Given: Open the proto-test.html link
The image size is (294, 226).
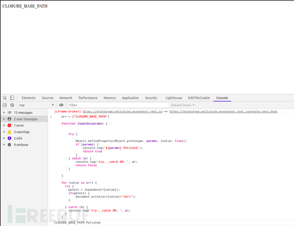Looking at the screenshot, I should pos(223,111).
